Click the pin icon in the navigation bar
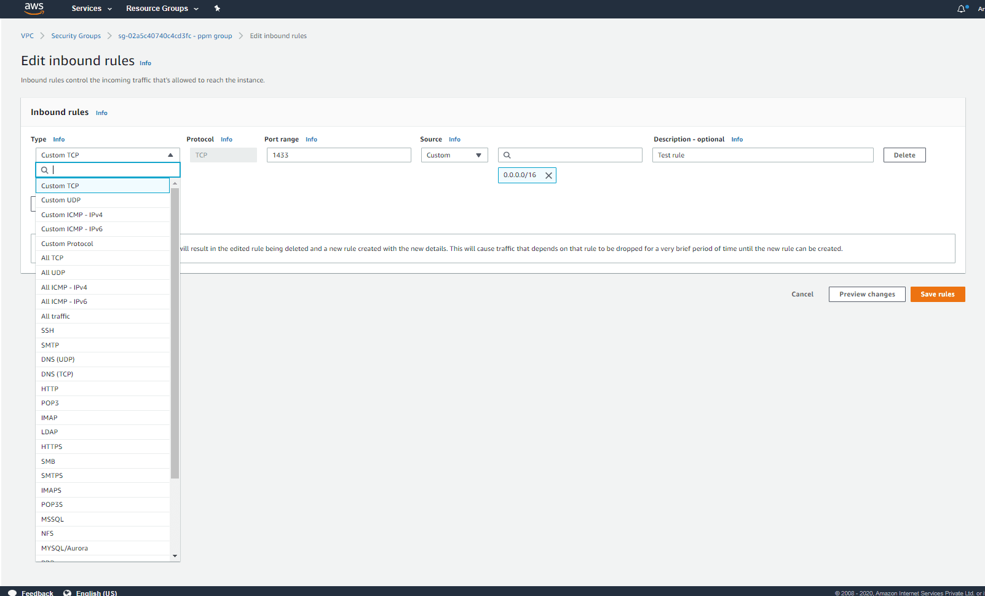The height and width of the screenshot is (596, 985). [x=217, y=9]
